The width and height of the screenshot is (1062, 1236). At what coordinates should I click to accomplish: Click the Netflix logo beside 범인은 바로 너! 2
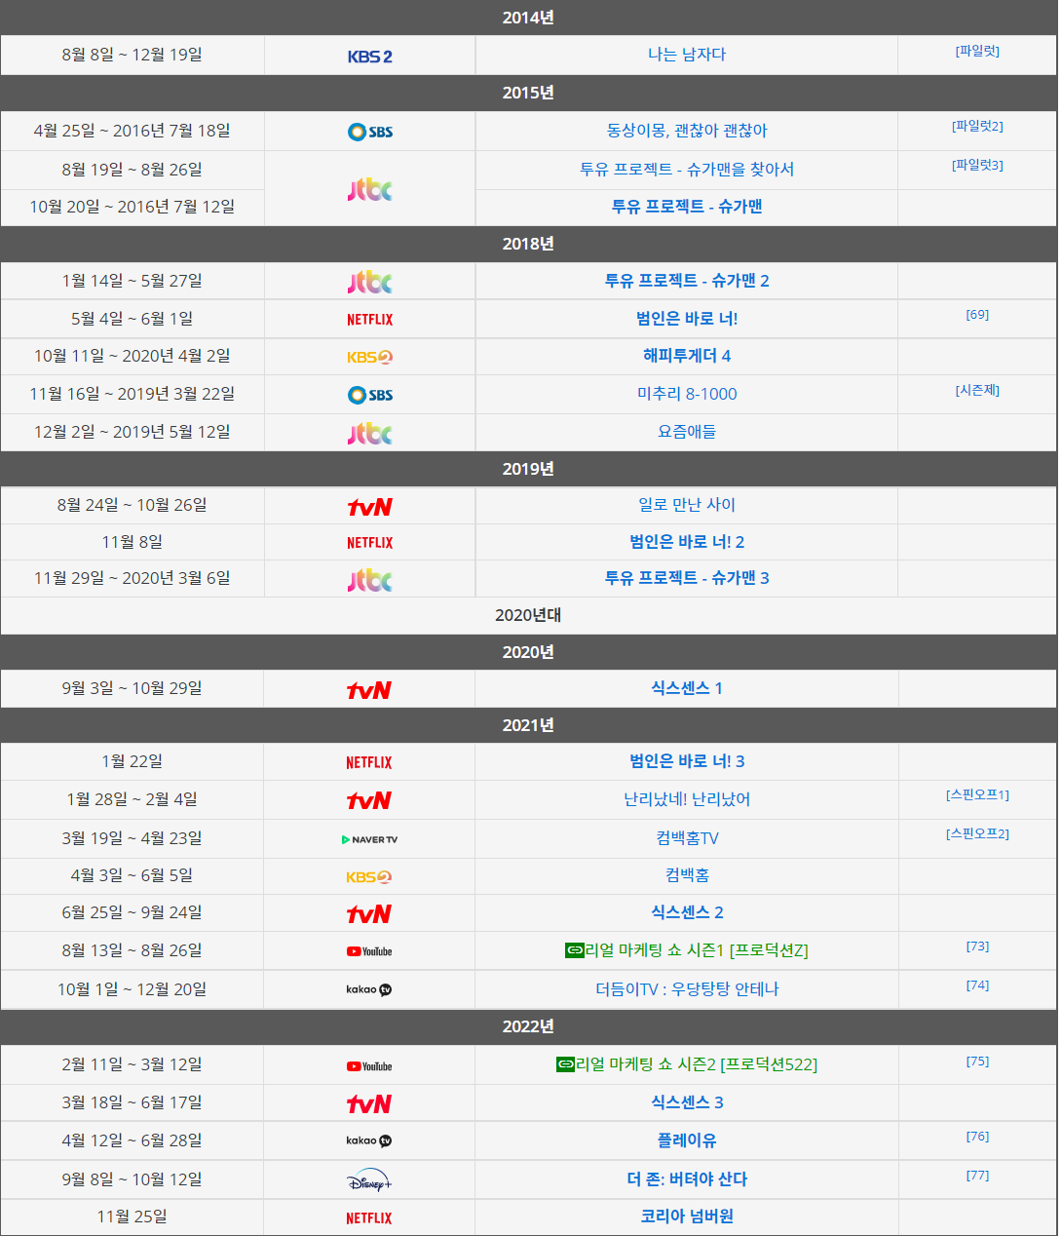[x=370, y=543]
